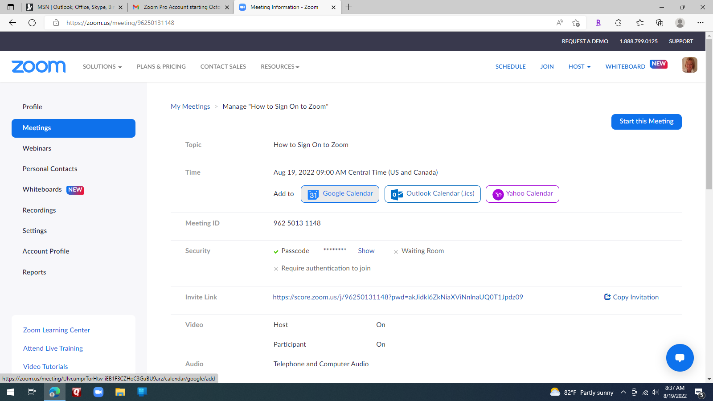Add meeting to Google Calendar

click(x=340, y=194)
